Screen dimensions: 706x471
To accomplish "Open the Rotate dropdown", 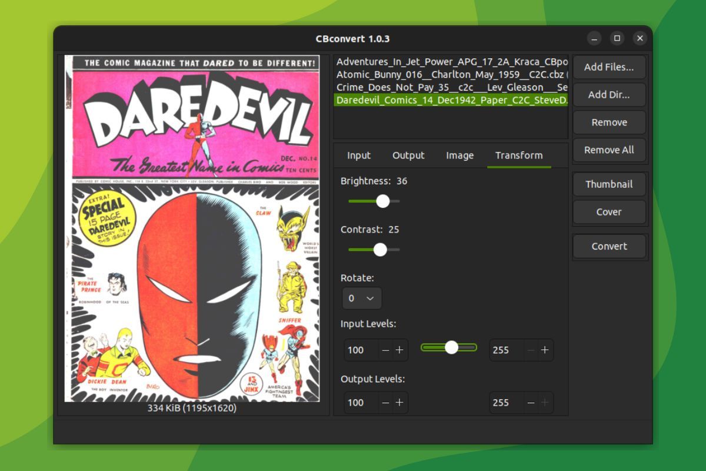I will (361, 298).
